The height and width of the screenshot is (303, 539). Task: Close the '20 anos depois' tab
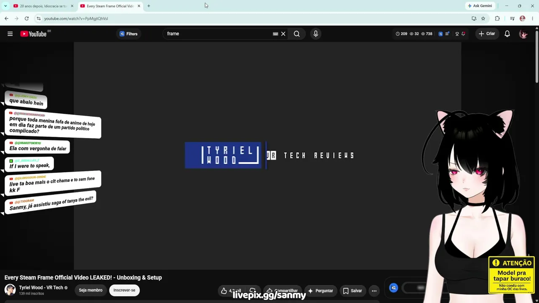(x=72, y=6)
